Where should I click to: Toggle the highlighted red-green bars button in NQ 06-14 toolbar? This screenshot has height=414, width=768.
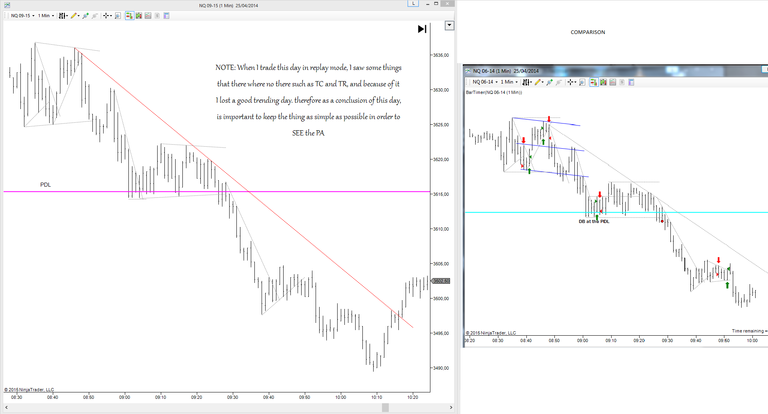pyautogui.click(x=594, y=82)
